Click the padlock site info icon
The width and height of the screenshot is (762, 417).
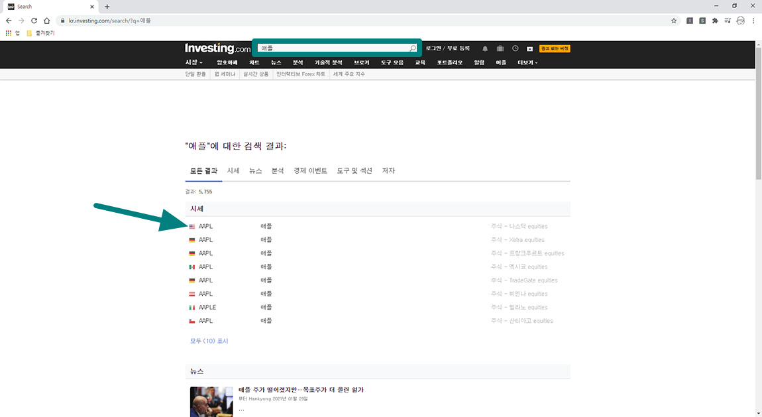[63, 21]
